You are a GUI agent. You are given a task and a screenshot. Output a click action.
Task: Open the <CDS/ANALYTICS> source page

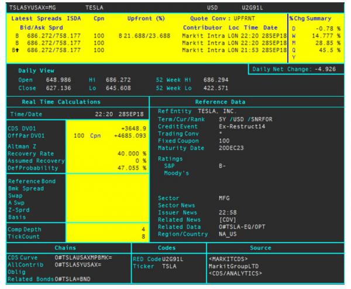tap(235, 273)
